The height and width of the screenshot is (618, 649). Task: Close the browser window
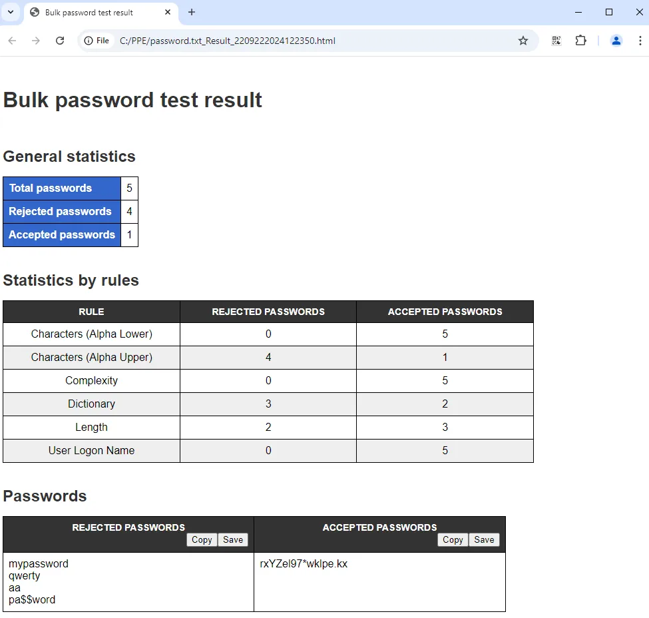(x=639, y=13)
